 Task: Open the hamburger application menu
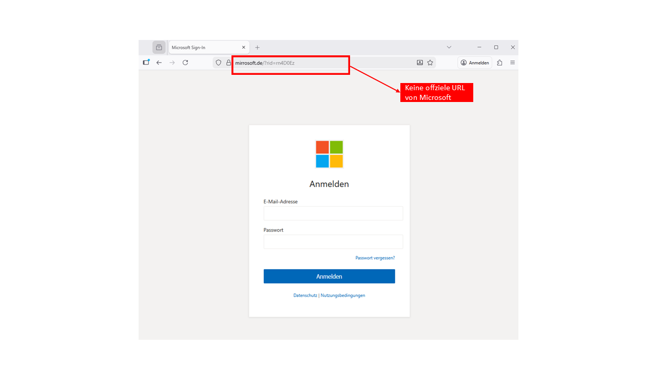[x=512, y=63]
